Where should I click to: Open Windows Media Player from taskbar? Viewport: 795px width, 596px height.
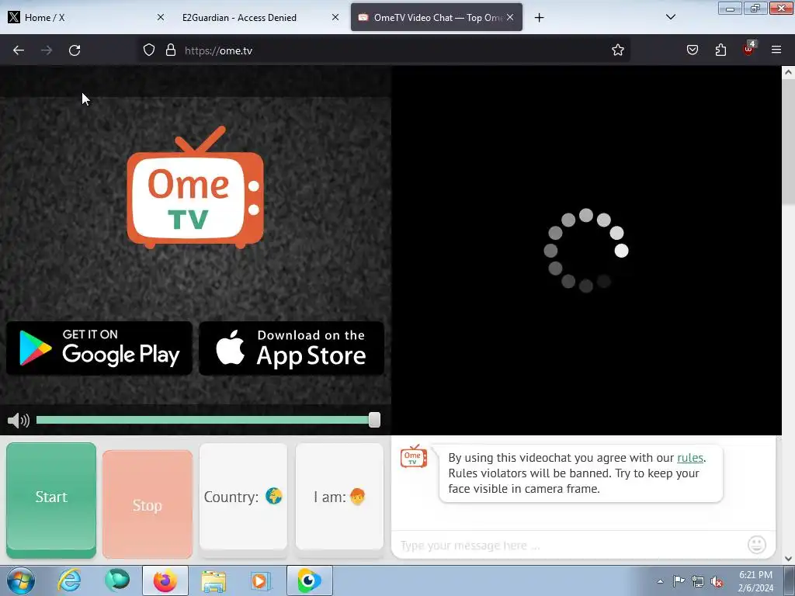[261, 580]
